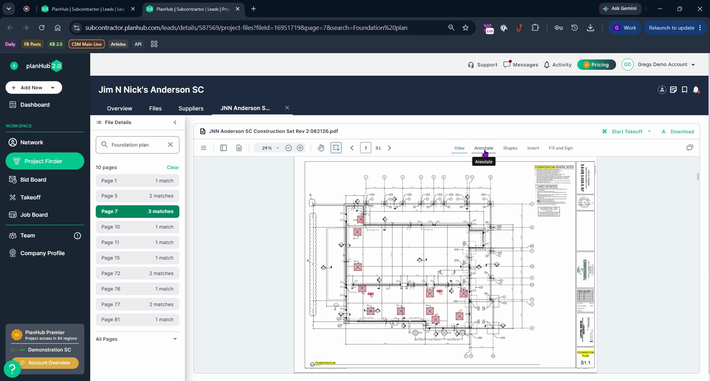Viewport: 710px width, 381px height.
Task: Open the comments panel icon
Action: [690, 148]
